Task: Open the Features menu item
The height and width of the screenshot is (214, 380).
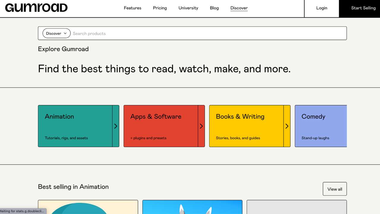Action: [x=133, y=8]
